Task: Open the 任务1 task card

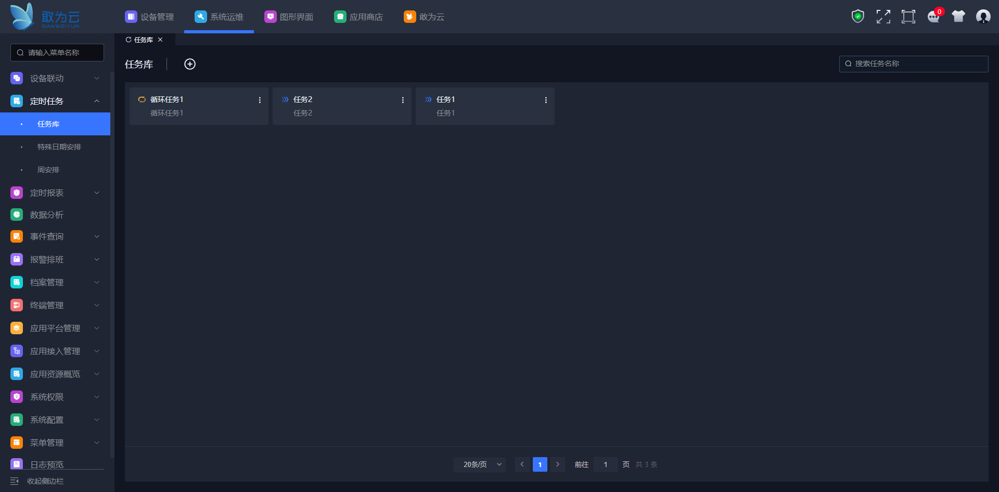Action: [485, 106]
